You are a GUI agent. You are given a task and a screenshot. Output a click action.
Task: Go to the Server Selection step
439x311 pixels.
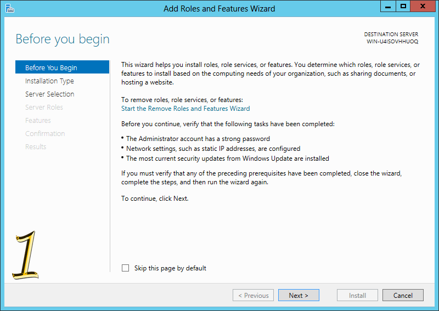point(49,94)
